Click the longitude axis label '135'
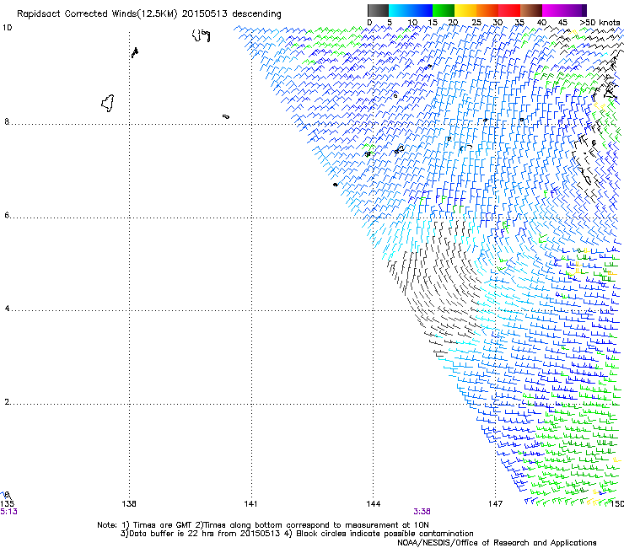The width and height of the screenshot is (624, 548). (x=7, y=504)
